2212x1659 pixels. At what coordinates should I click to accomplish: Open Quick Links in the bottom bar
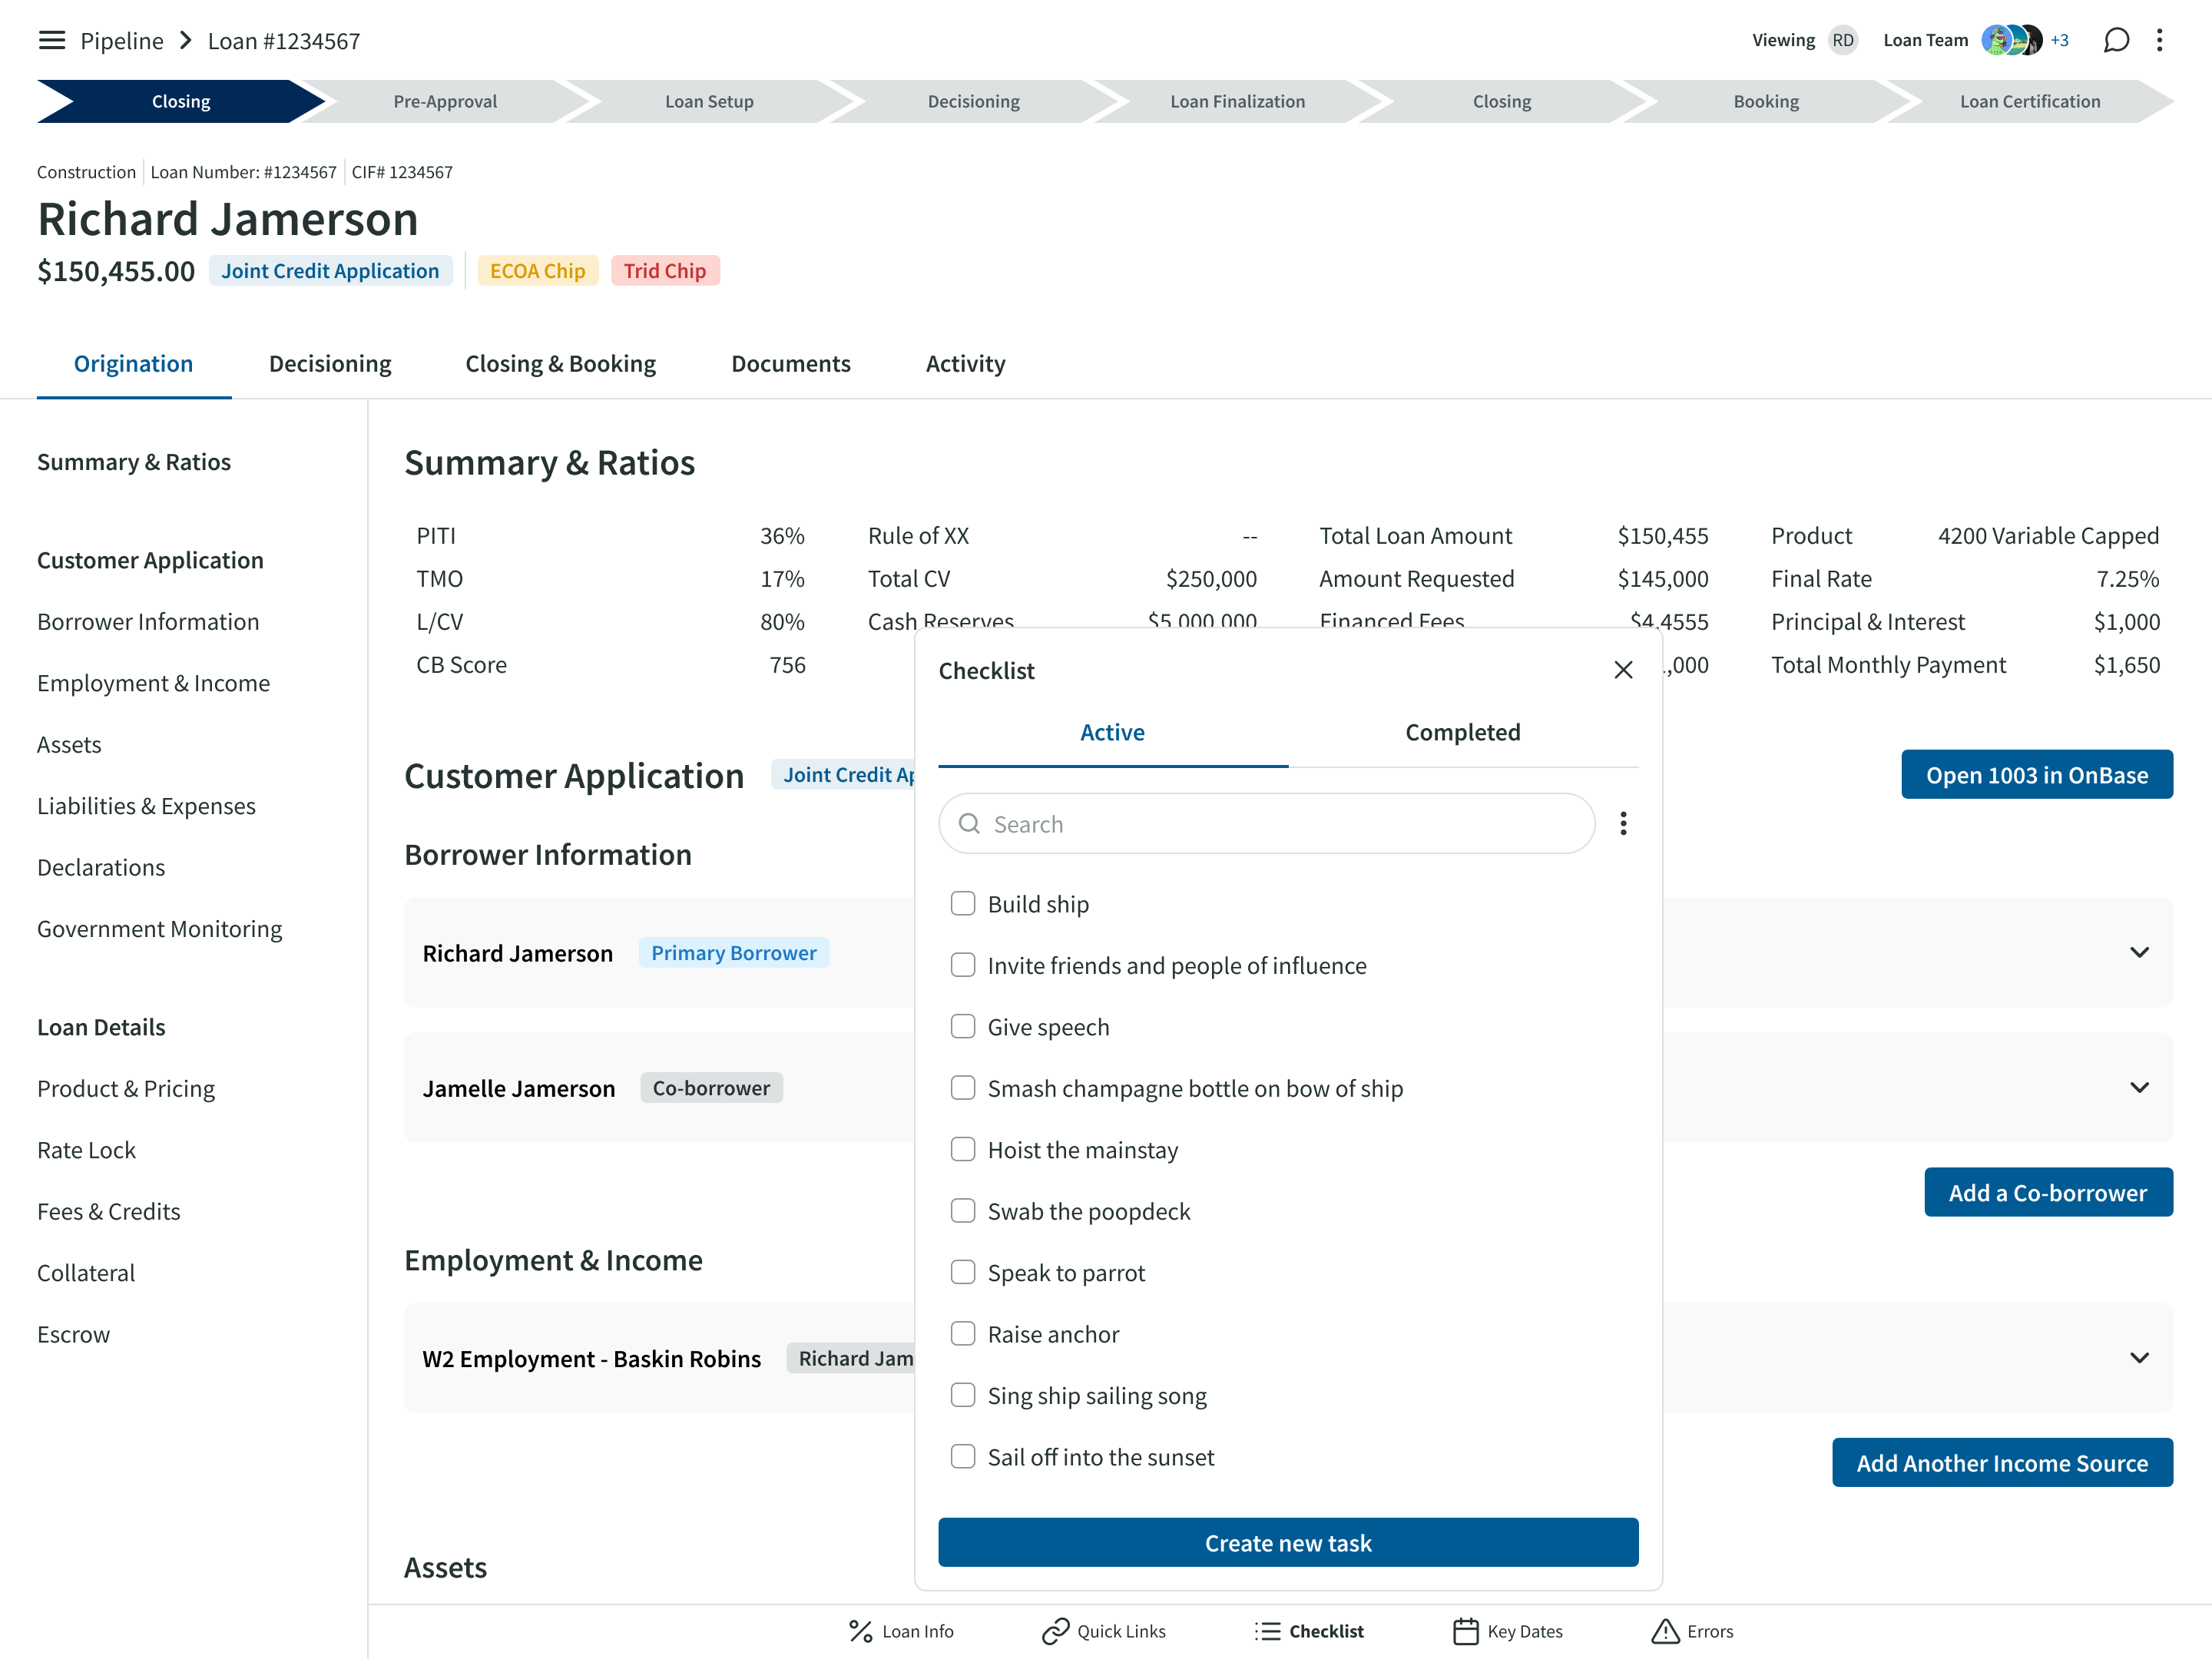click(x=1104, y=1631)
